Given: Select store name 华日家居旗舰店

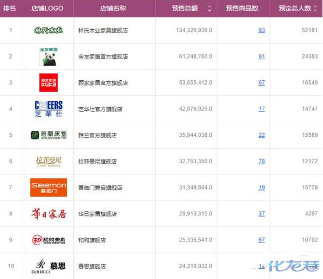Looking at the screenshot, I should pos(97,214).
